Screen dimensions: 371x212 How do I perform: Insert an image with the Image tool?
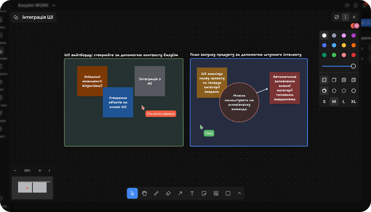(x=216, y=193)
